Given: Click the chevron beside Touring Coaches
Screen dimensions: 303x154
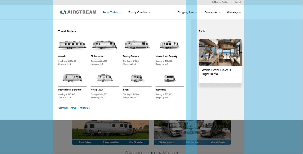Looking at the screenshot, I should click(149, 12).
